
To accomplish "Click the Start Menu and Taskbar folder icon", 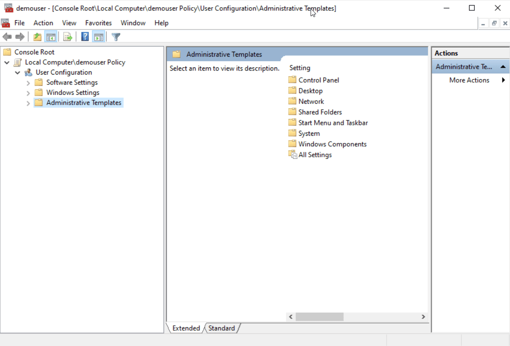I will [x=293, y=122].
